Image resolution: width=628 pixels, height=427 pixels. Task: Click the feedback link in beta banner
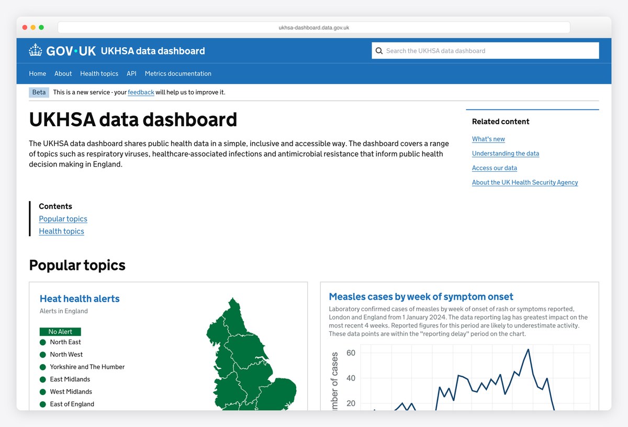click(141, 92)
